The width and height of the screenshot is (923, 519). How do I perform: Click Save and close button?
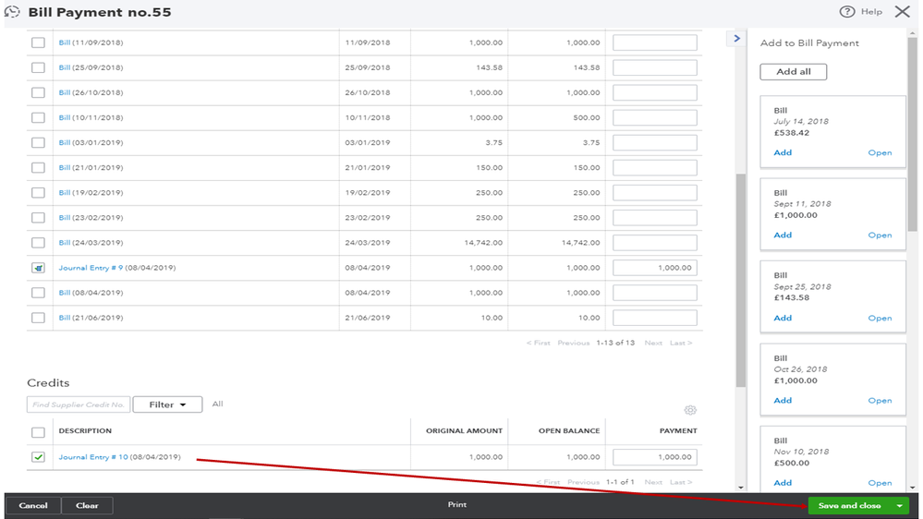click(x=849, y=505)
